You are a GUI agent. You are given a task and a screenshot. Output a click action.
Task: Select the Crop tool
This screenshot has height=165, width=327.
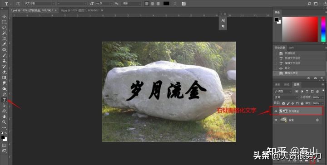[4, 39]
